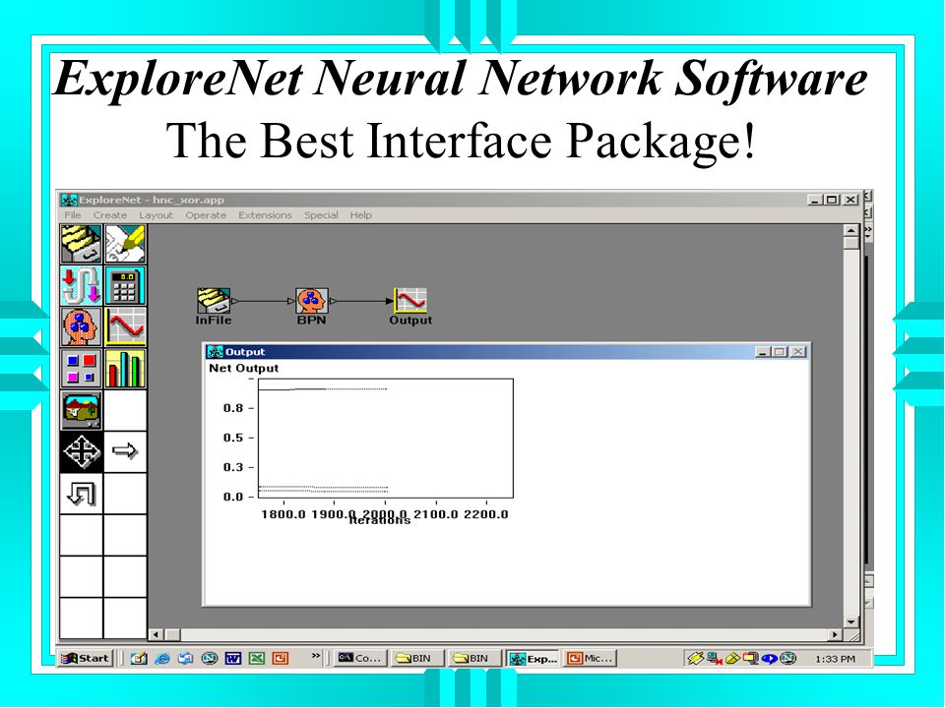Expand the quick launch overflow chevron

(315, 656)
